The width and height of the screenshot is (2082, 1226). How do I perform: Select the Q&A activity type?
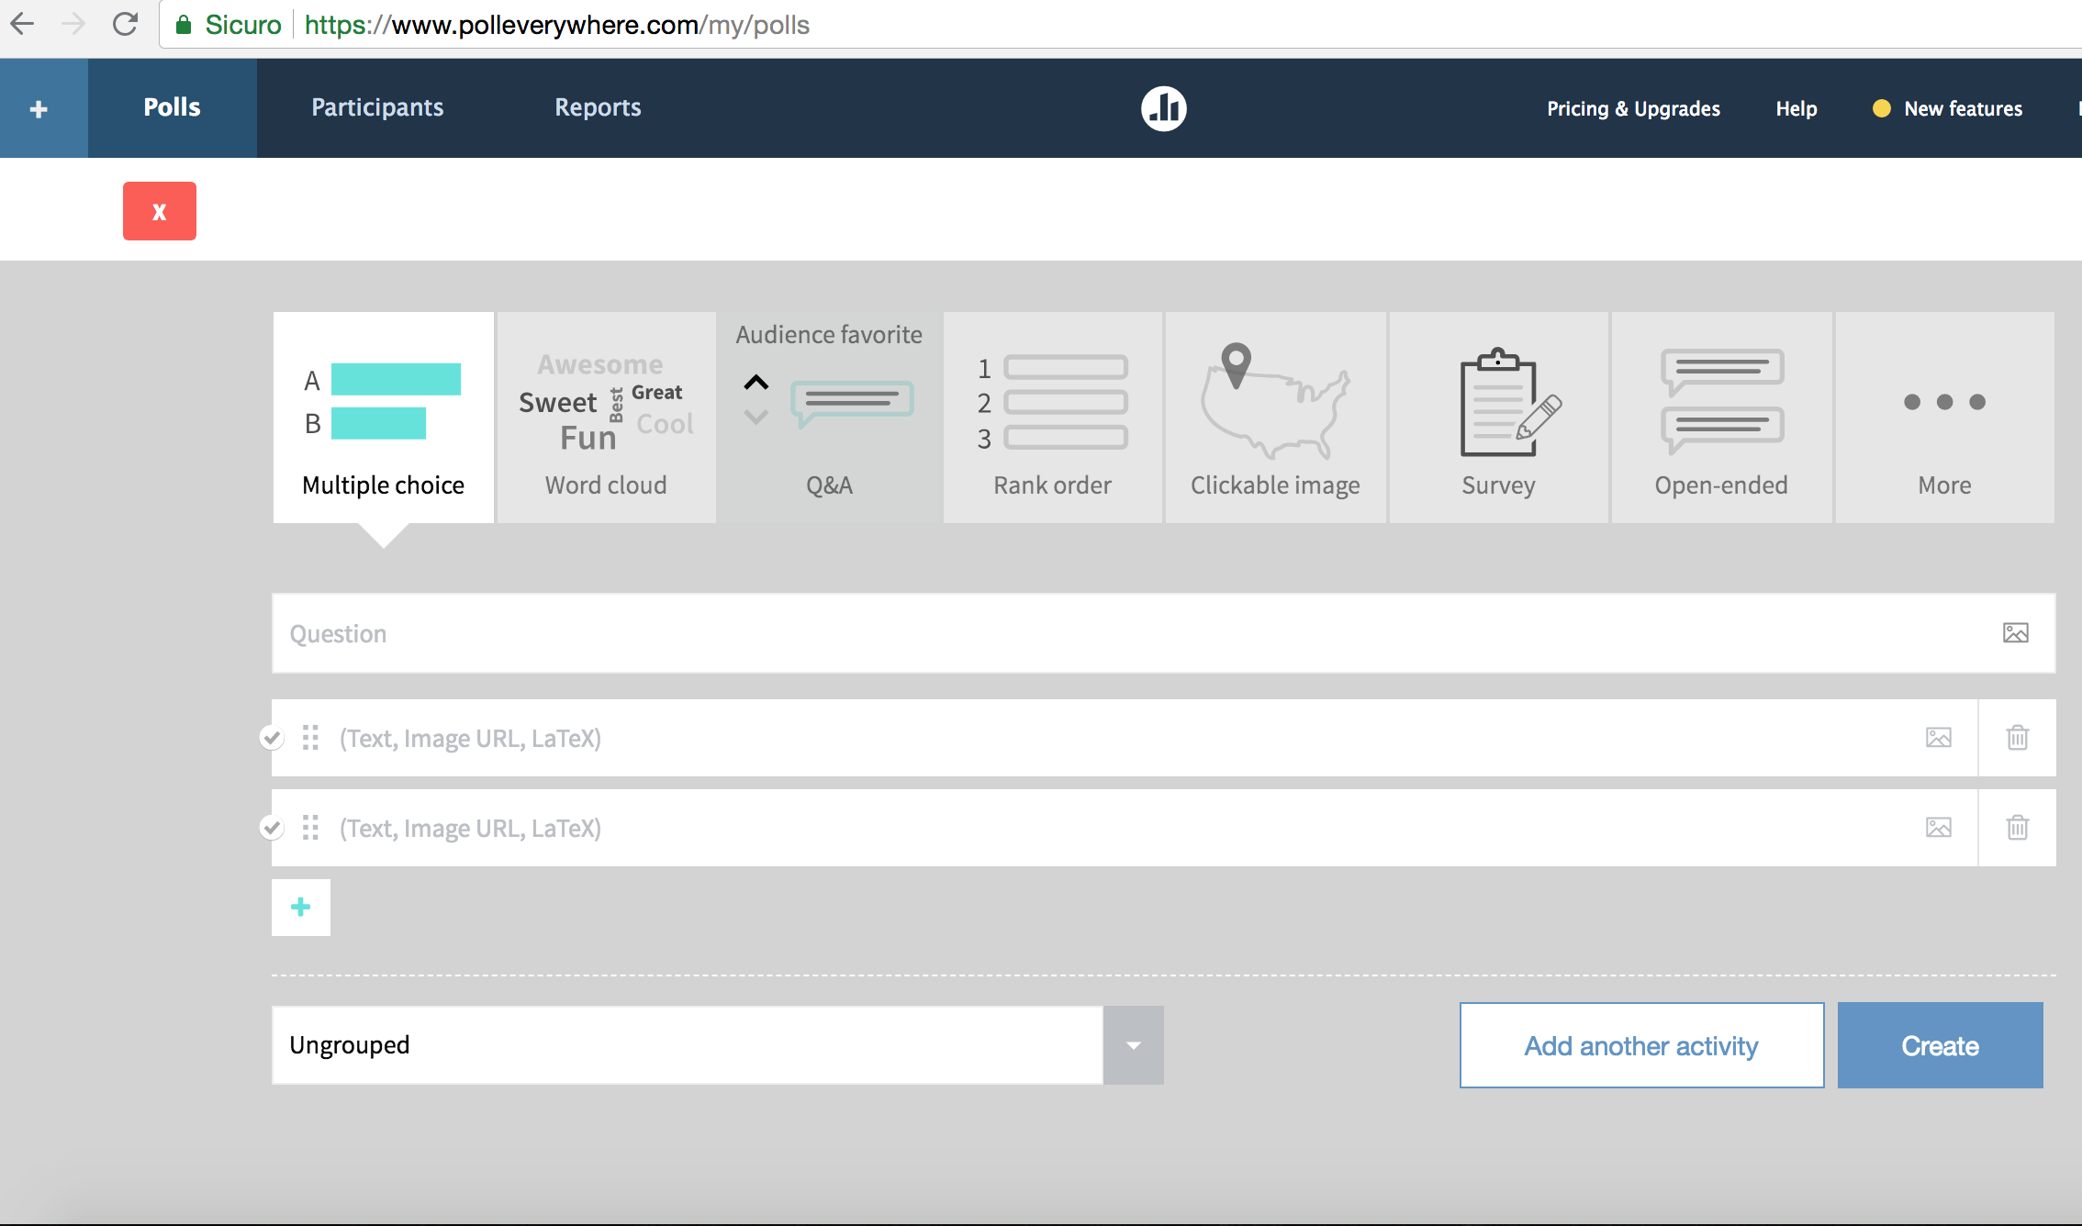coord(830,418)
